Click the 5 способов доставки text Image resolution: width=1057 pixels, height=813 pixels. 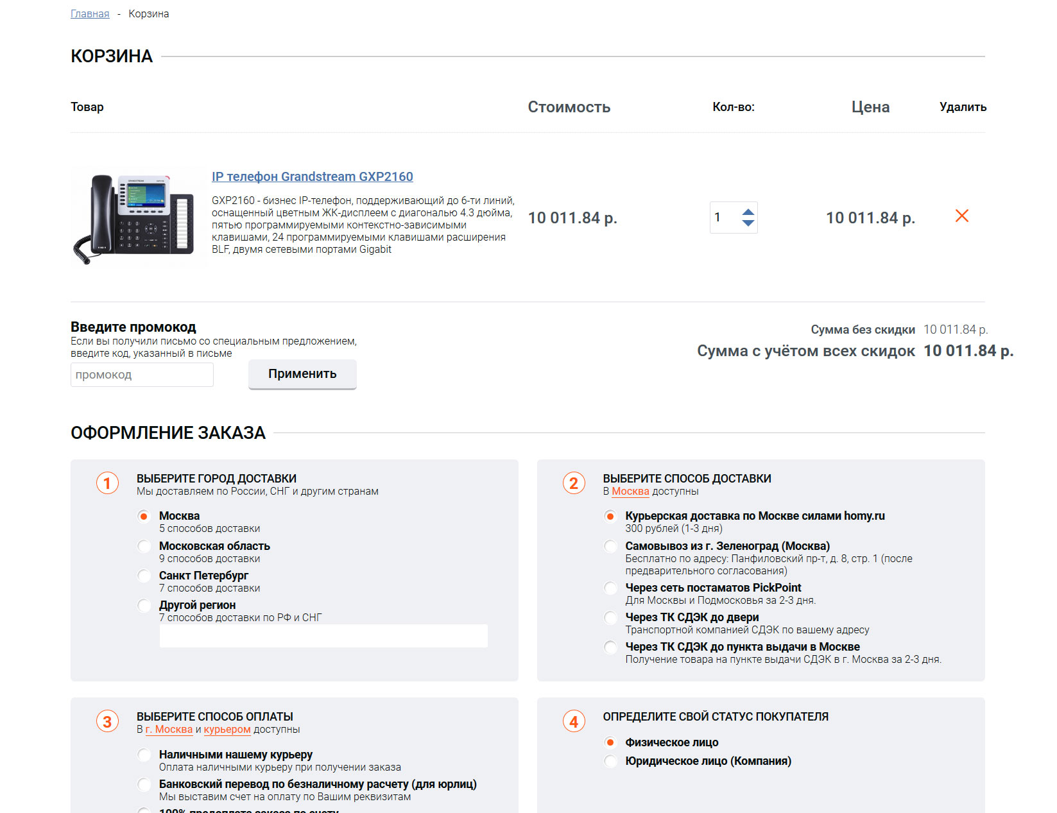210,529
